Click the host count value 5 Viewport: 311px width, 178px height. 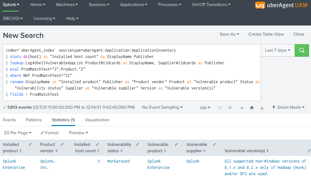coord(99,161)
